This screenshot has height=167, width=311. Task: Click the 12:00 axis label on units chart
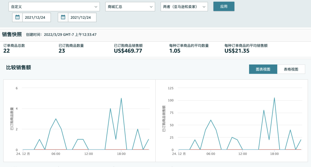click(88, 154)
